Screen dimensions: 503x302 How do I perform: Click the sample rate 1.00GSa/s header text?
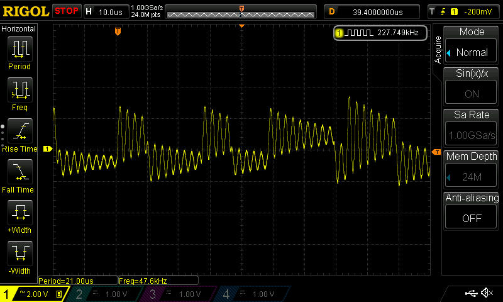click(x=147, y=8)
